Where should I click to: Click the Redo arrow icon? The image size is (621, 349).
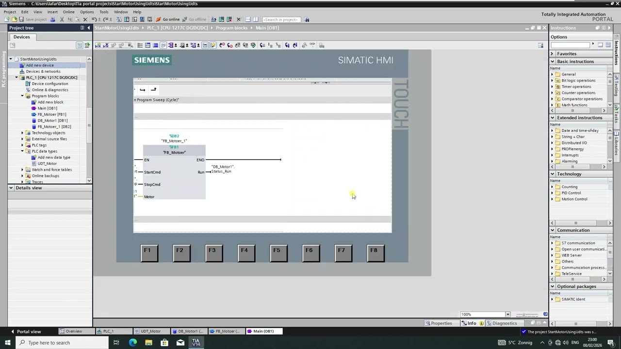[x=105, y=19]
